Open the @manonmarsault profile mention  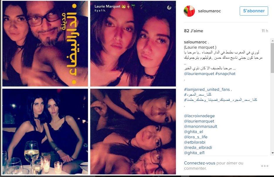click(200, 126)
